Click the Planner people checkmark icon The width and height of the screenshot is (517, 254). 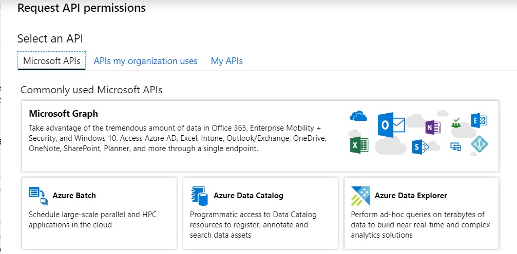pyautogui.click(x=456, y=123)
